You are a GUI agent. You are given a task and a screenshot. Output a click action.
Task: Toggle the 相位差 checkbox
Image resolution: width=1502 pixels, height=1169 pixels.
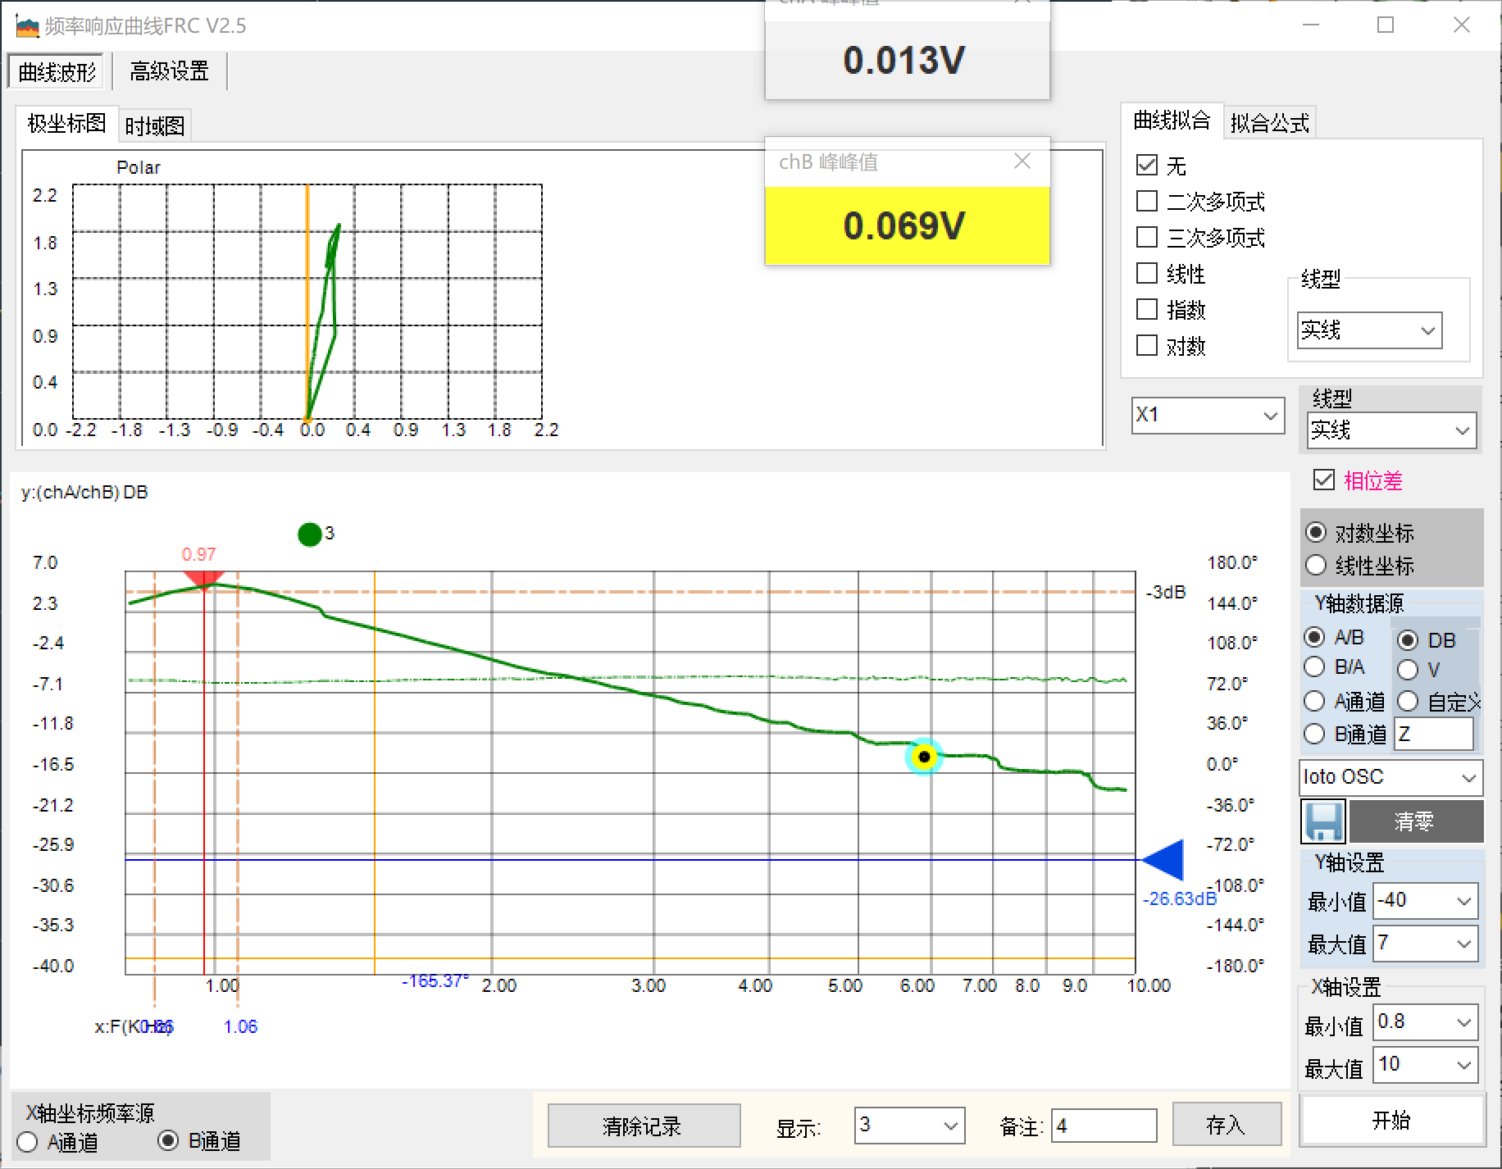tap(1323, 480)
